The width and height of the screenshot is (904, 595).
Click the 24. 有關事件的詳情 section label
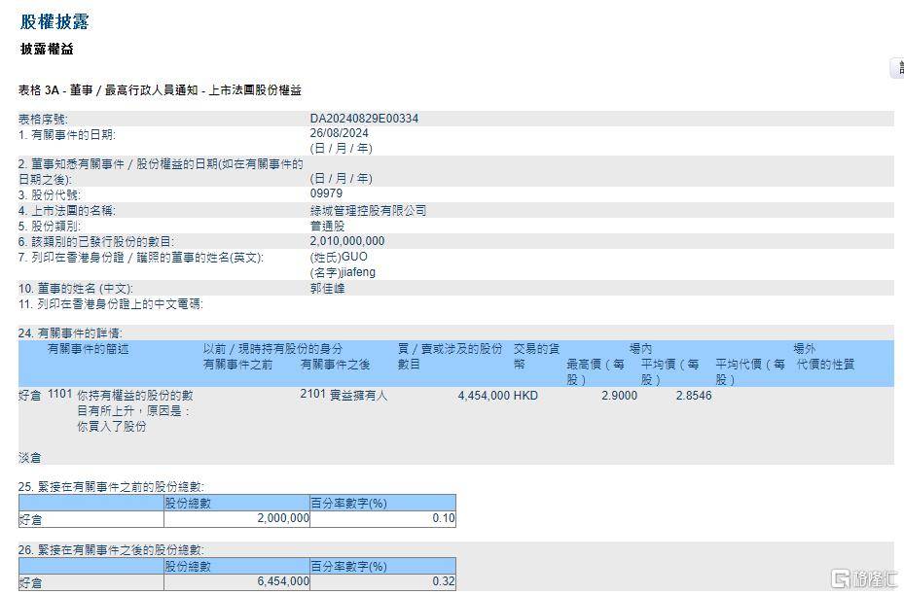pyautogui.click(x=70, y=333)
